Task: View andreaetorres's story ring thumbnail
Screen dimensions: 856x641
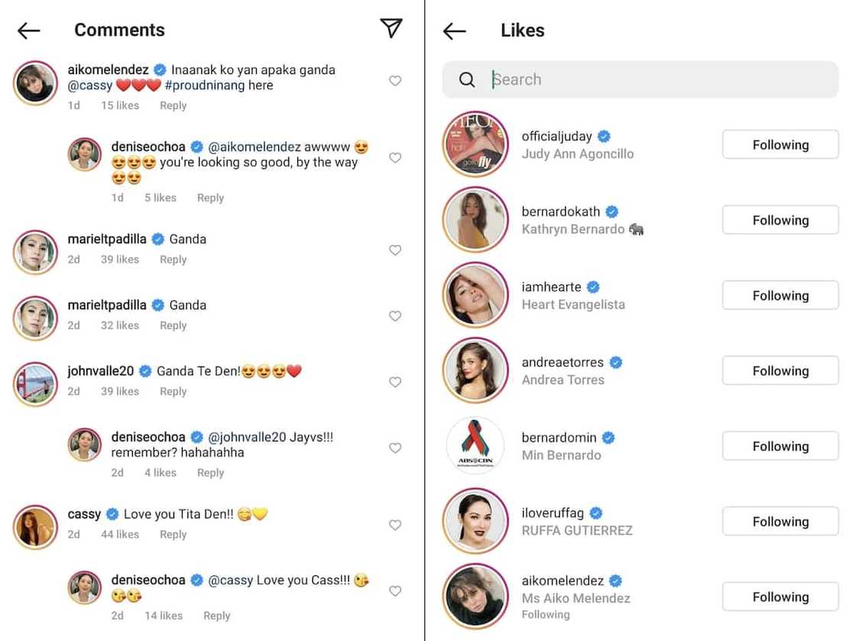Action: [475, 371]
